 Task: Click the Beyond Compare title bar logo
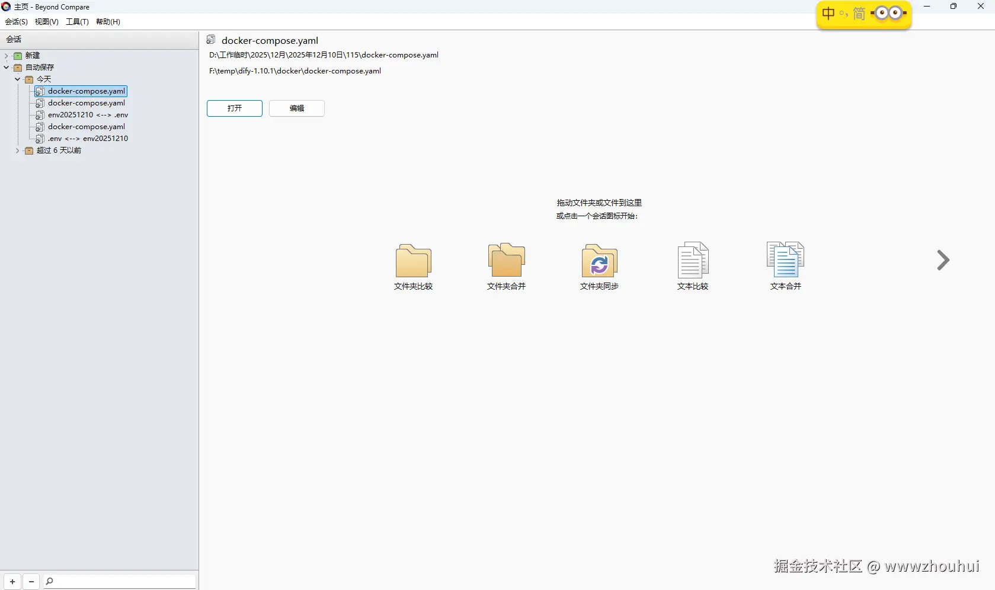tap(6, 7)
